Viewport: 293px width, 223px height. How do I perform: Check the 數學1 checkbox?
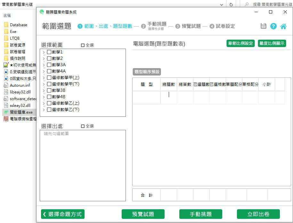click(49, 52)
